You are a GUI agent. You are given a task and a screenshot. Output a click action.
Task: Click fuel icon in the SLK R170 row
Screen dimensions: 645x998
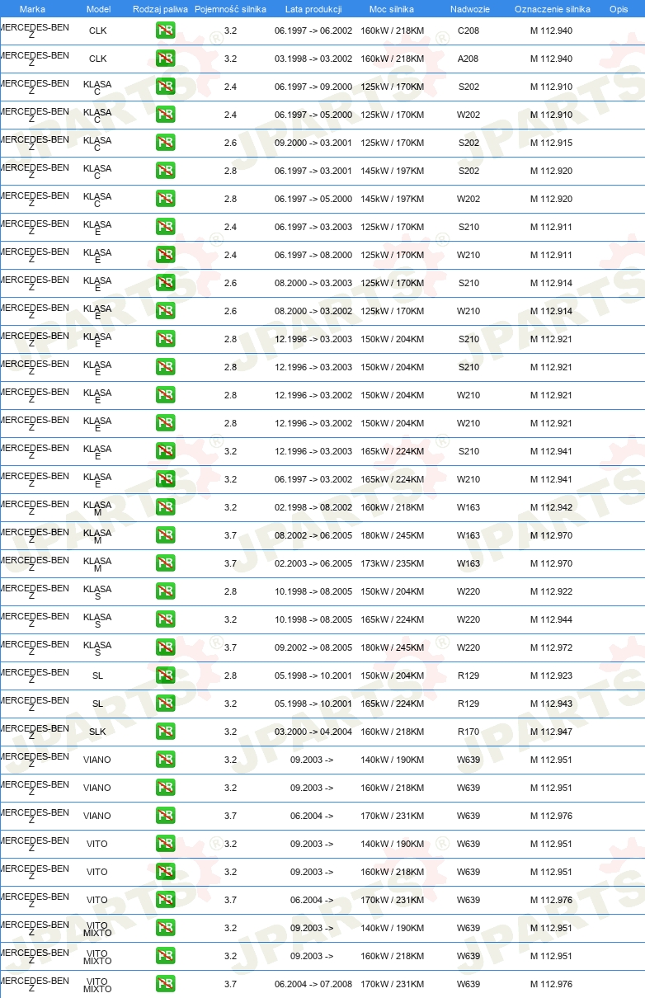(165, 732)
